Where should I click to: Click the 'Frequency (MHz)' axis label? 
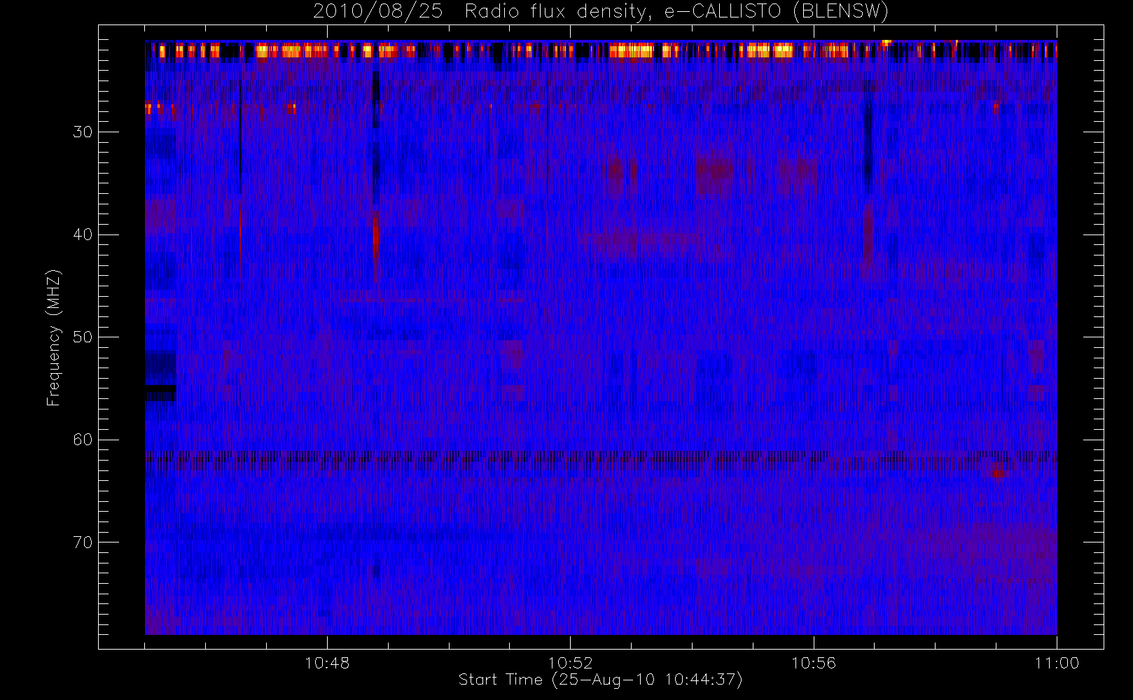tap(53, 338)
